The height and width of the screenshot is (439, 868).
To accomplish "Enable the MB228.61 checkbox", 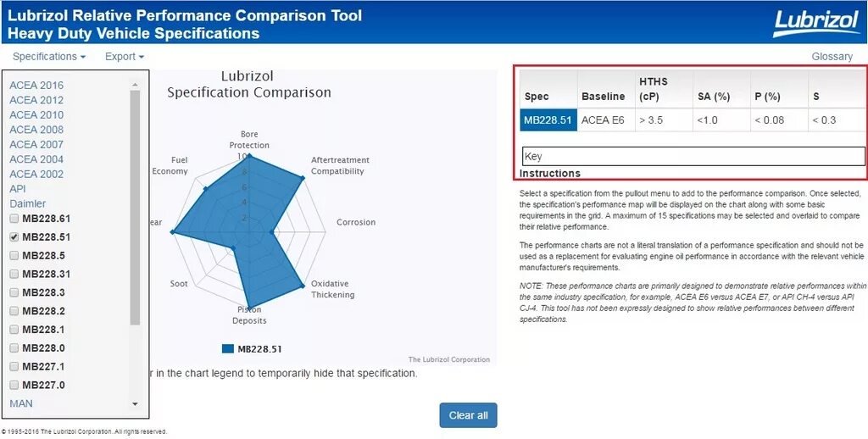I will pos(14,219).
